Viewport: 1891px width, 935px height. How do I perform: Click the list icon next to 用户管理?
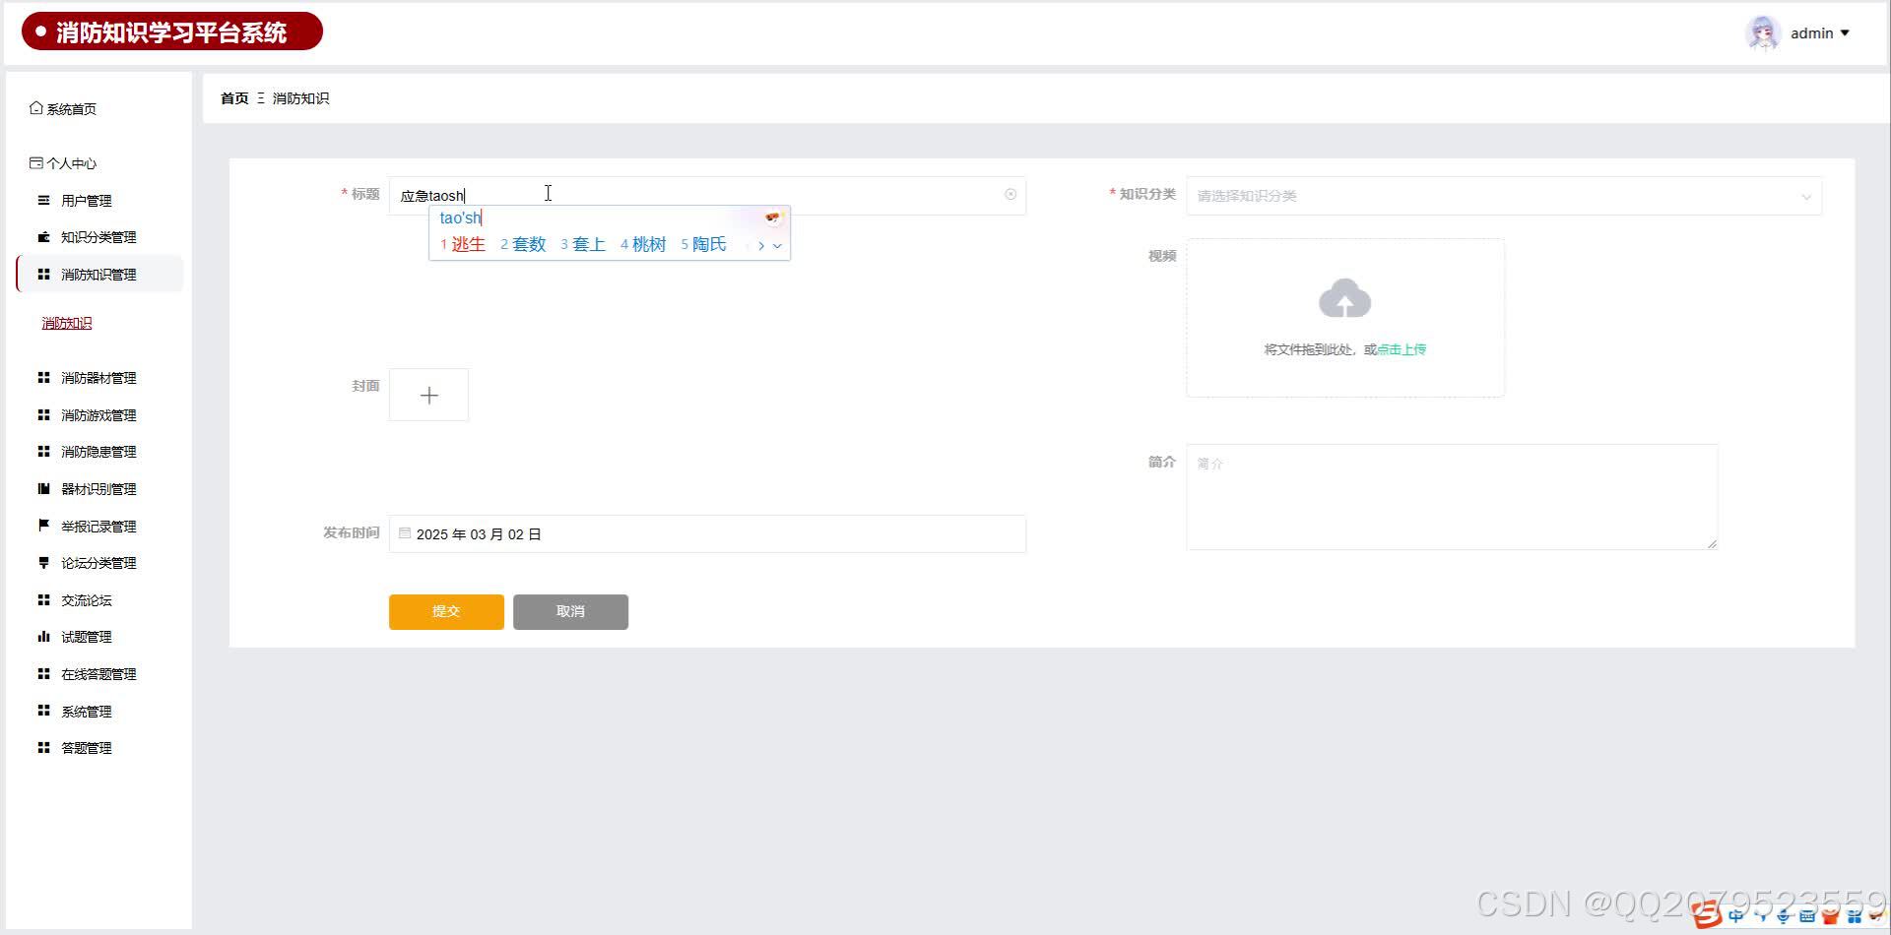pyautogui.click(x=43, y=200)
